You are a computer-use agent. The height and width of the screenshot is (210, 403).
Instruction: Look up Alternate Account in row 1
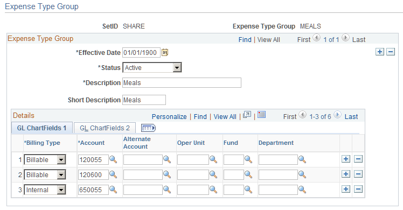167,159
